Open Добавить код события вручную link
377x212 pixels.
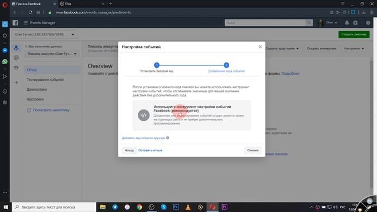click(143, 138)
